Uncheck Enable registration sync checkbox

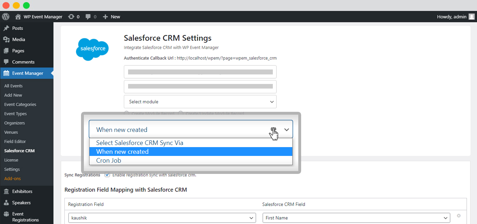coord(107,175)
